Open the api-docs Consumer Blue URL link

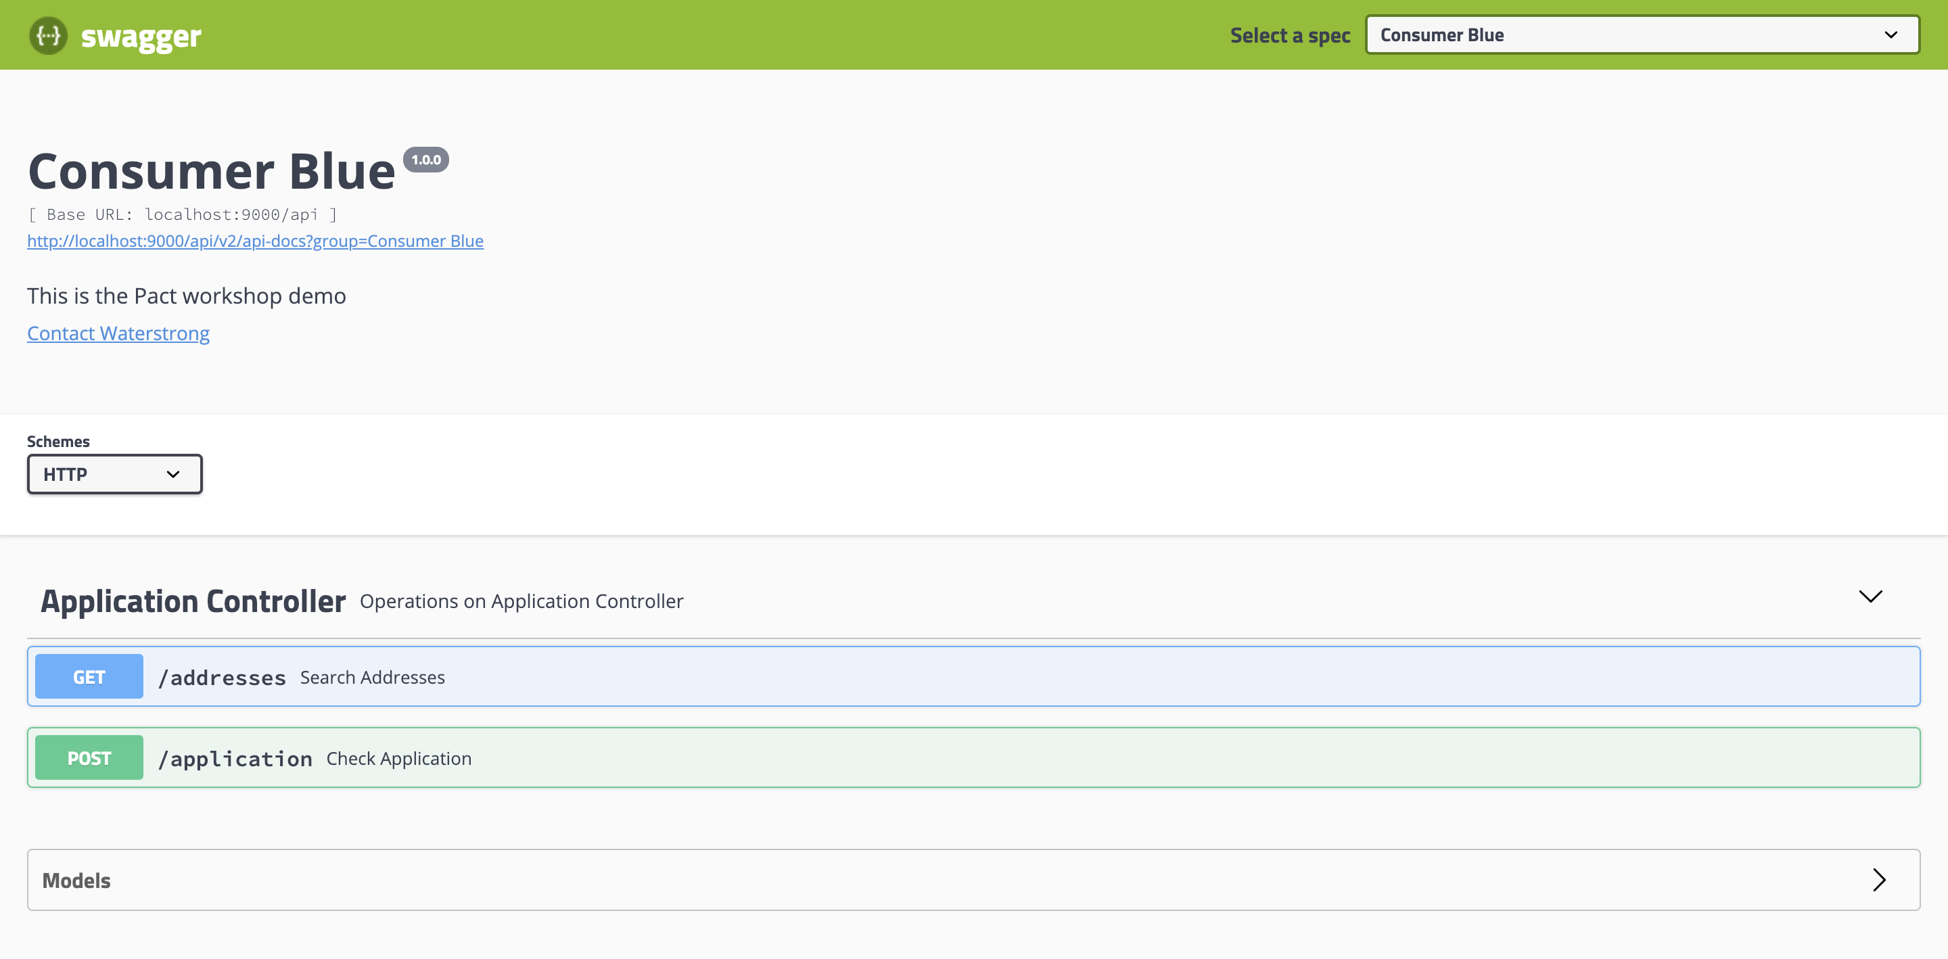pyautogui.click(x=255, y=241)
